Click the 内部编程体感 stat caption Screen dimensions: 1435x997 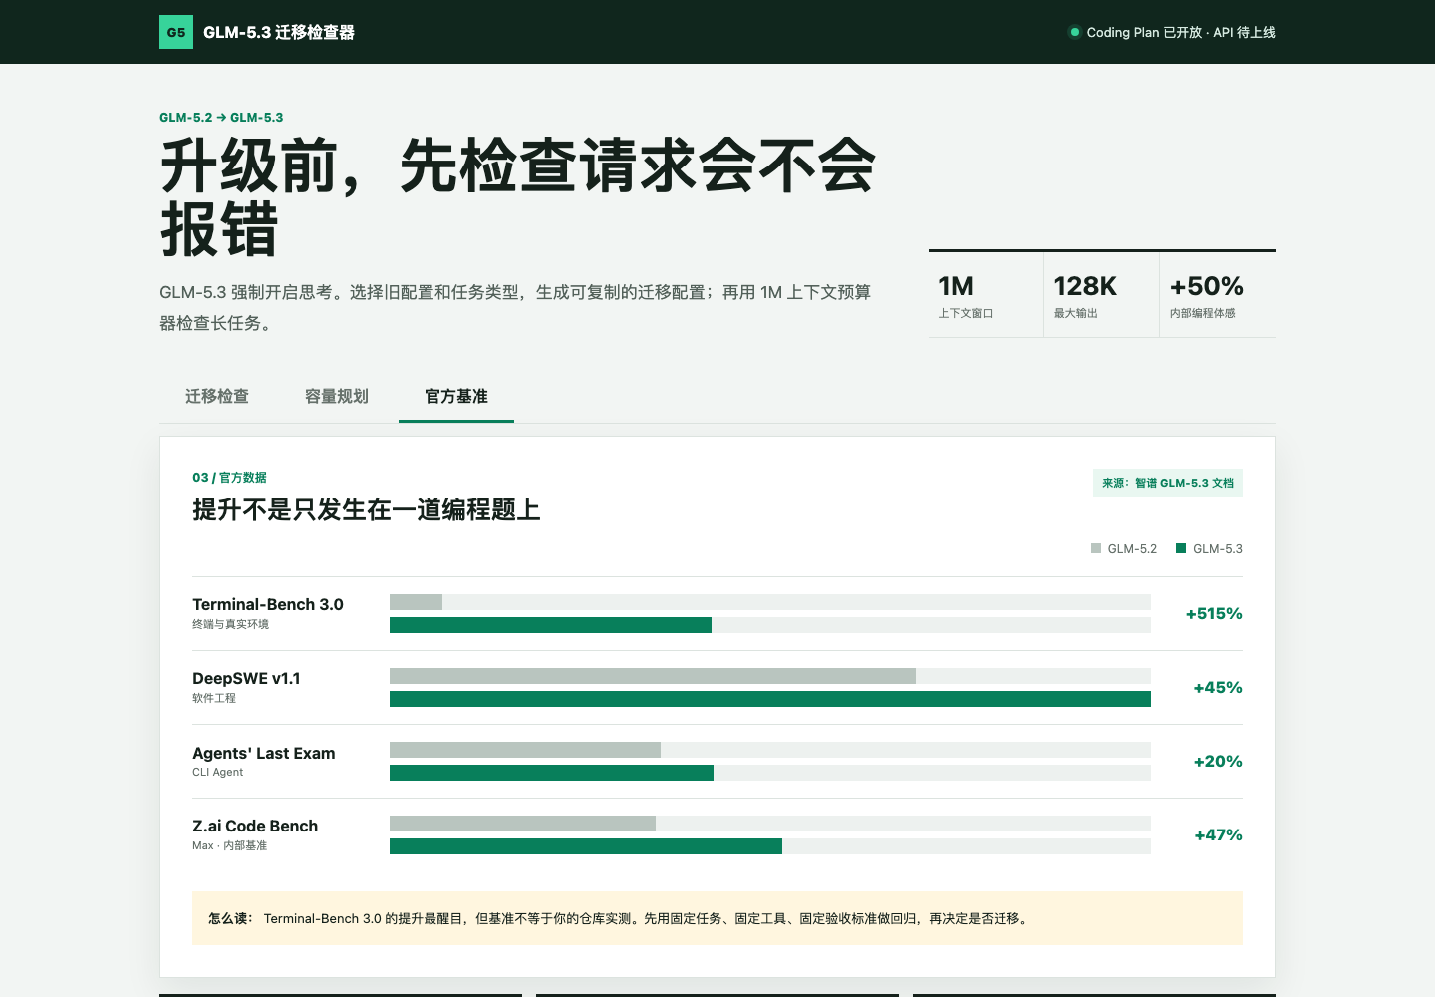(x=1203, y=313)
